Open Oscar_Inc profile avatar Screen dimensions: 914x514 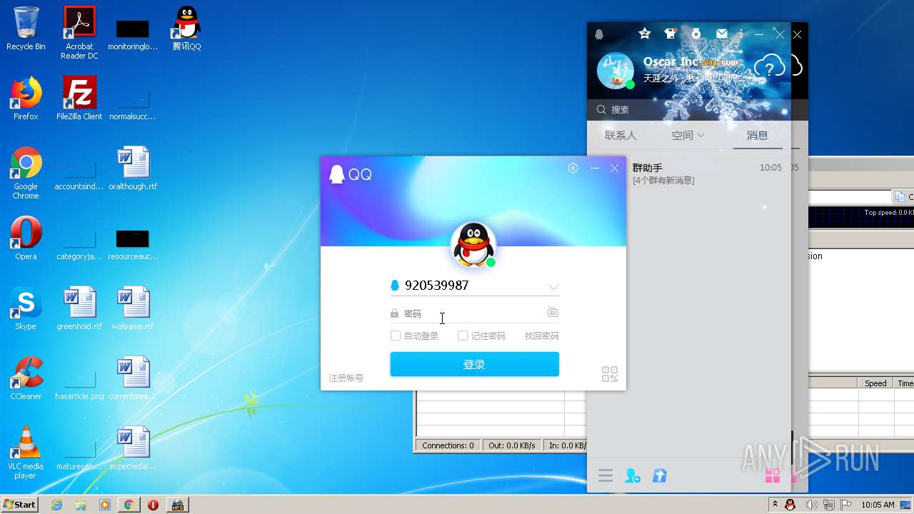(615, 71)
